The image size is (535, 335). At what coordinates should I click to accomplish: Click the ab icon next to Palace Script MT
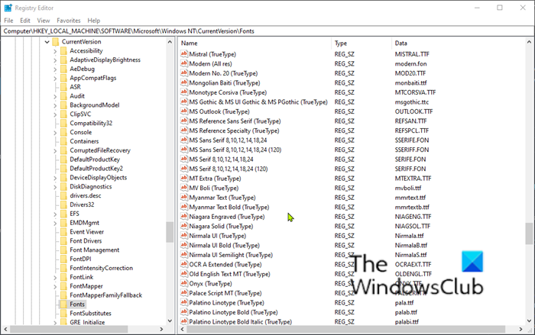[x=184, y=292]
